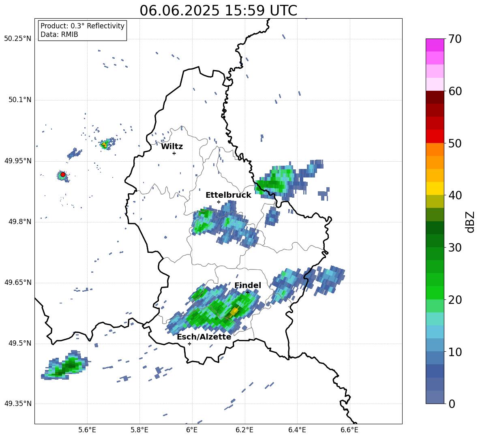Click the 49.8°N latitude label
The width and height of the screenshot is (480, 438).
tap(19, 222)
